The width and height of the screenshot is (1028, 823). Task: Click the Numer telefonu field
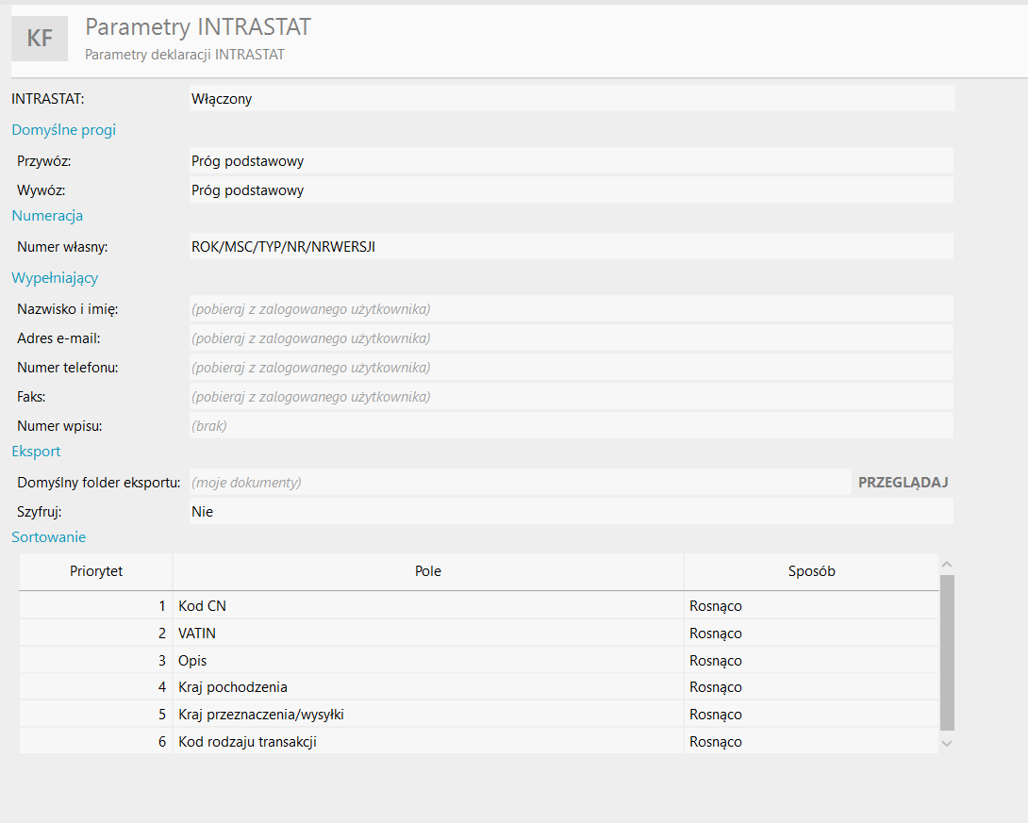(x=572, y=368)
